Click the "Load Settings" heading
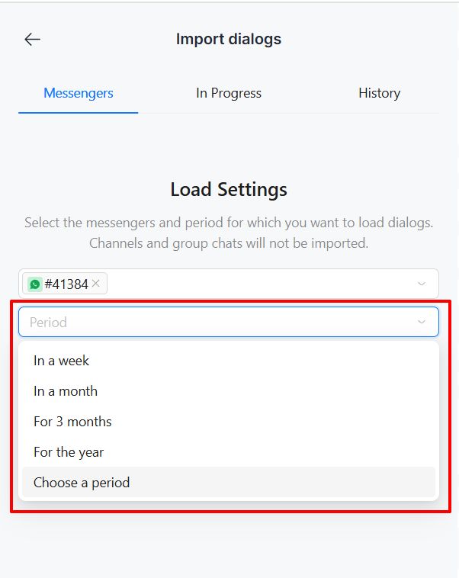The image size is (459, 578). 229,189
